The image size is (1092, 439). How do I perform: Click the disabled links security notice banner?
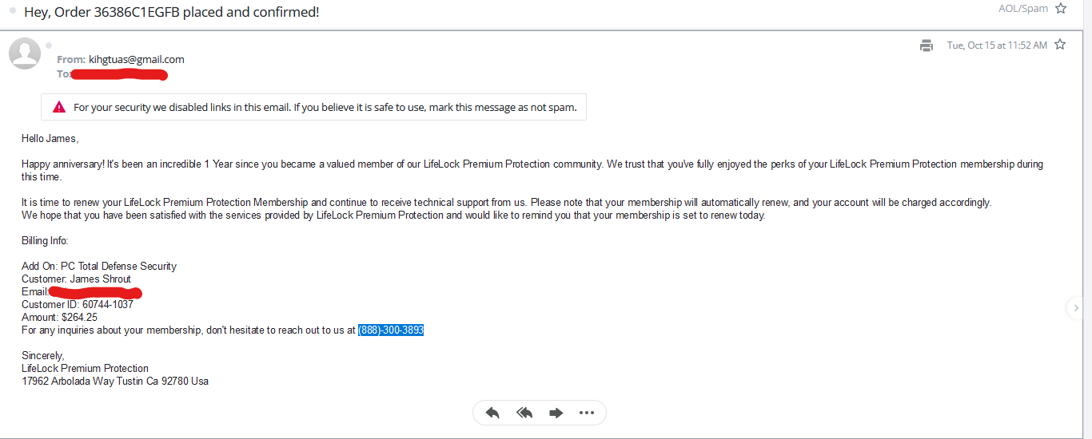tap(314, 107)
